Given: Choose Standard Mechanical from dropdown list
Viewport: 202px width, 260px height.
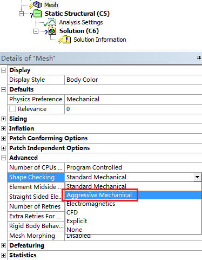Looking at the screenshot, I should click(133, 186).
